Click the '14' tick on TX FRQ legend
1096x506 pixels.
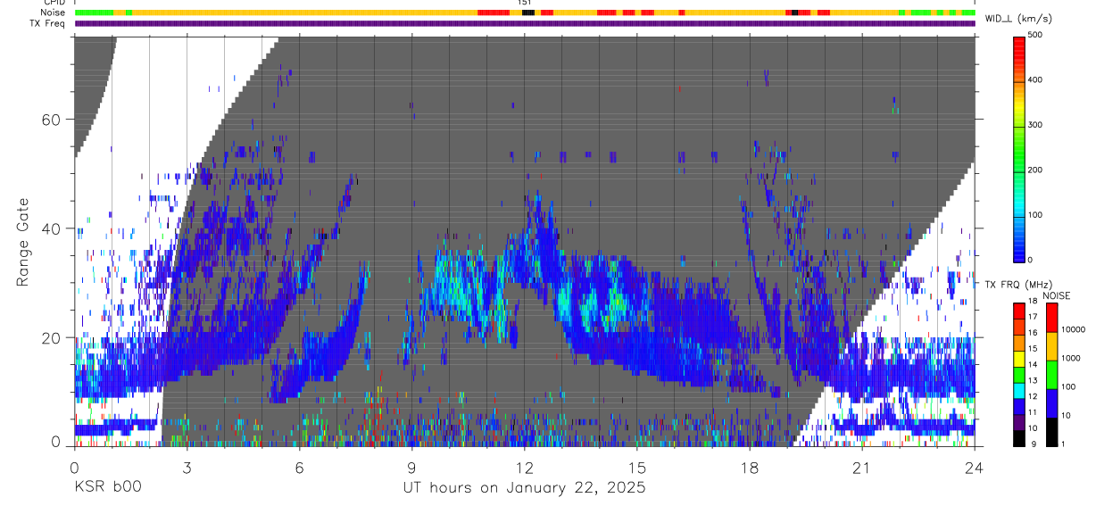[1033, 365]
